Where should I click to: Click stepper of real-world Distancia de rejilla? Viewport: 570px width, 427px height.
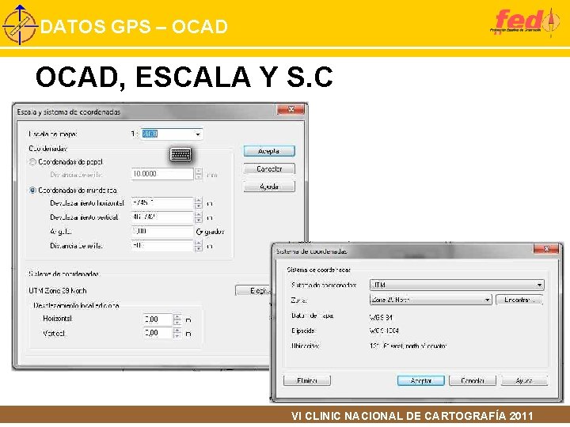click(199, 246)
